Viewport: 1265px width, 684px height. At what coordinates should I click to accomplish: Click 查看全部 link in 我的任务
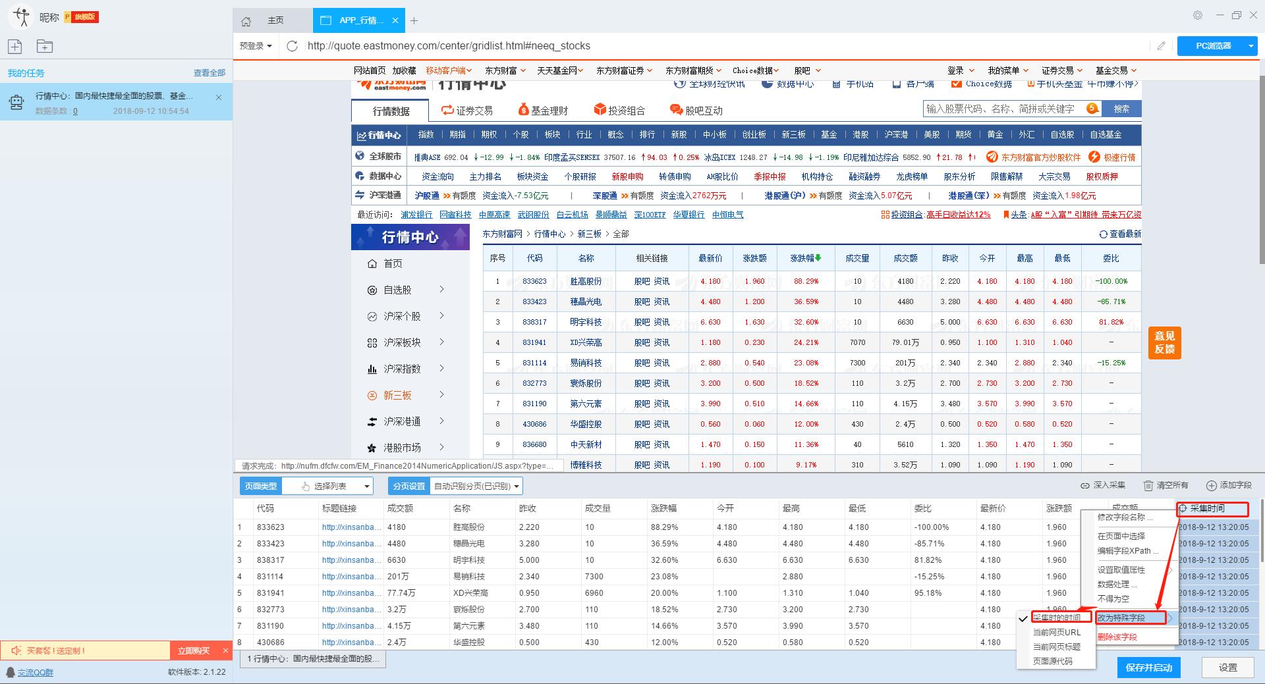tap(210, 73)
